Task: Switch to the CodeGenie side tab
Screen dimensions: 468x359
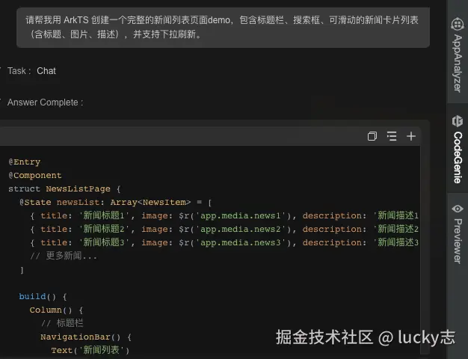Action: click(x=458, y=149)
